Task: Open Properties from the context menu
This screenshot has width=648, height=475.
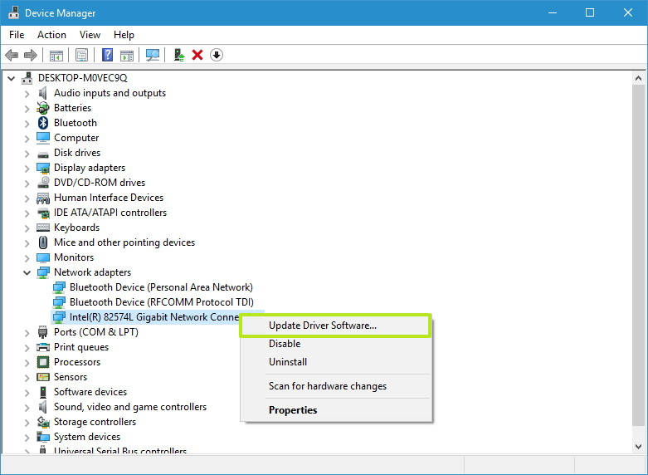Action: coord(293,410)
